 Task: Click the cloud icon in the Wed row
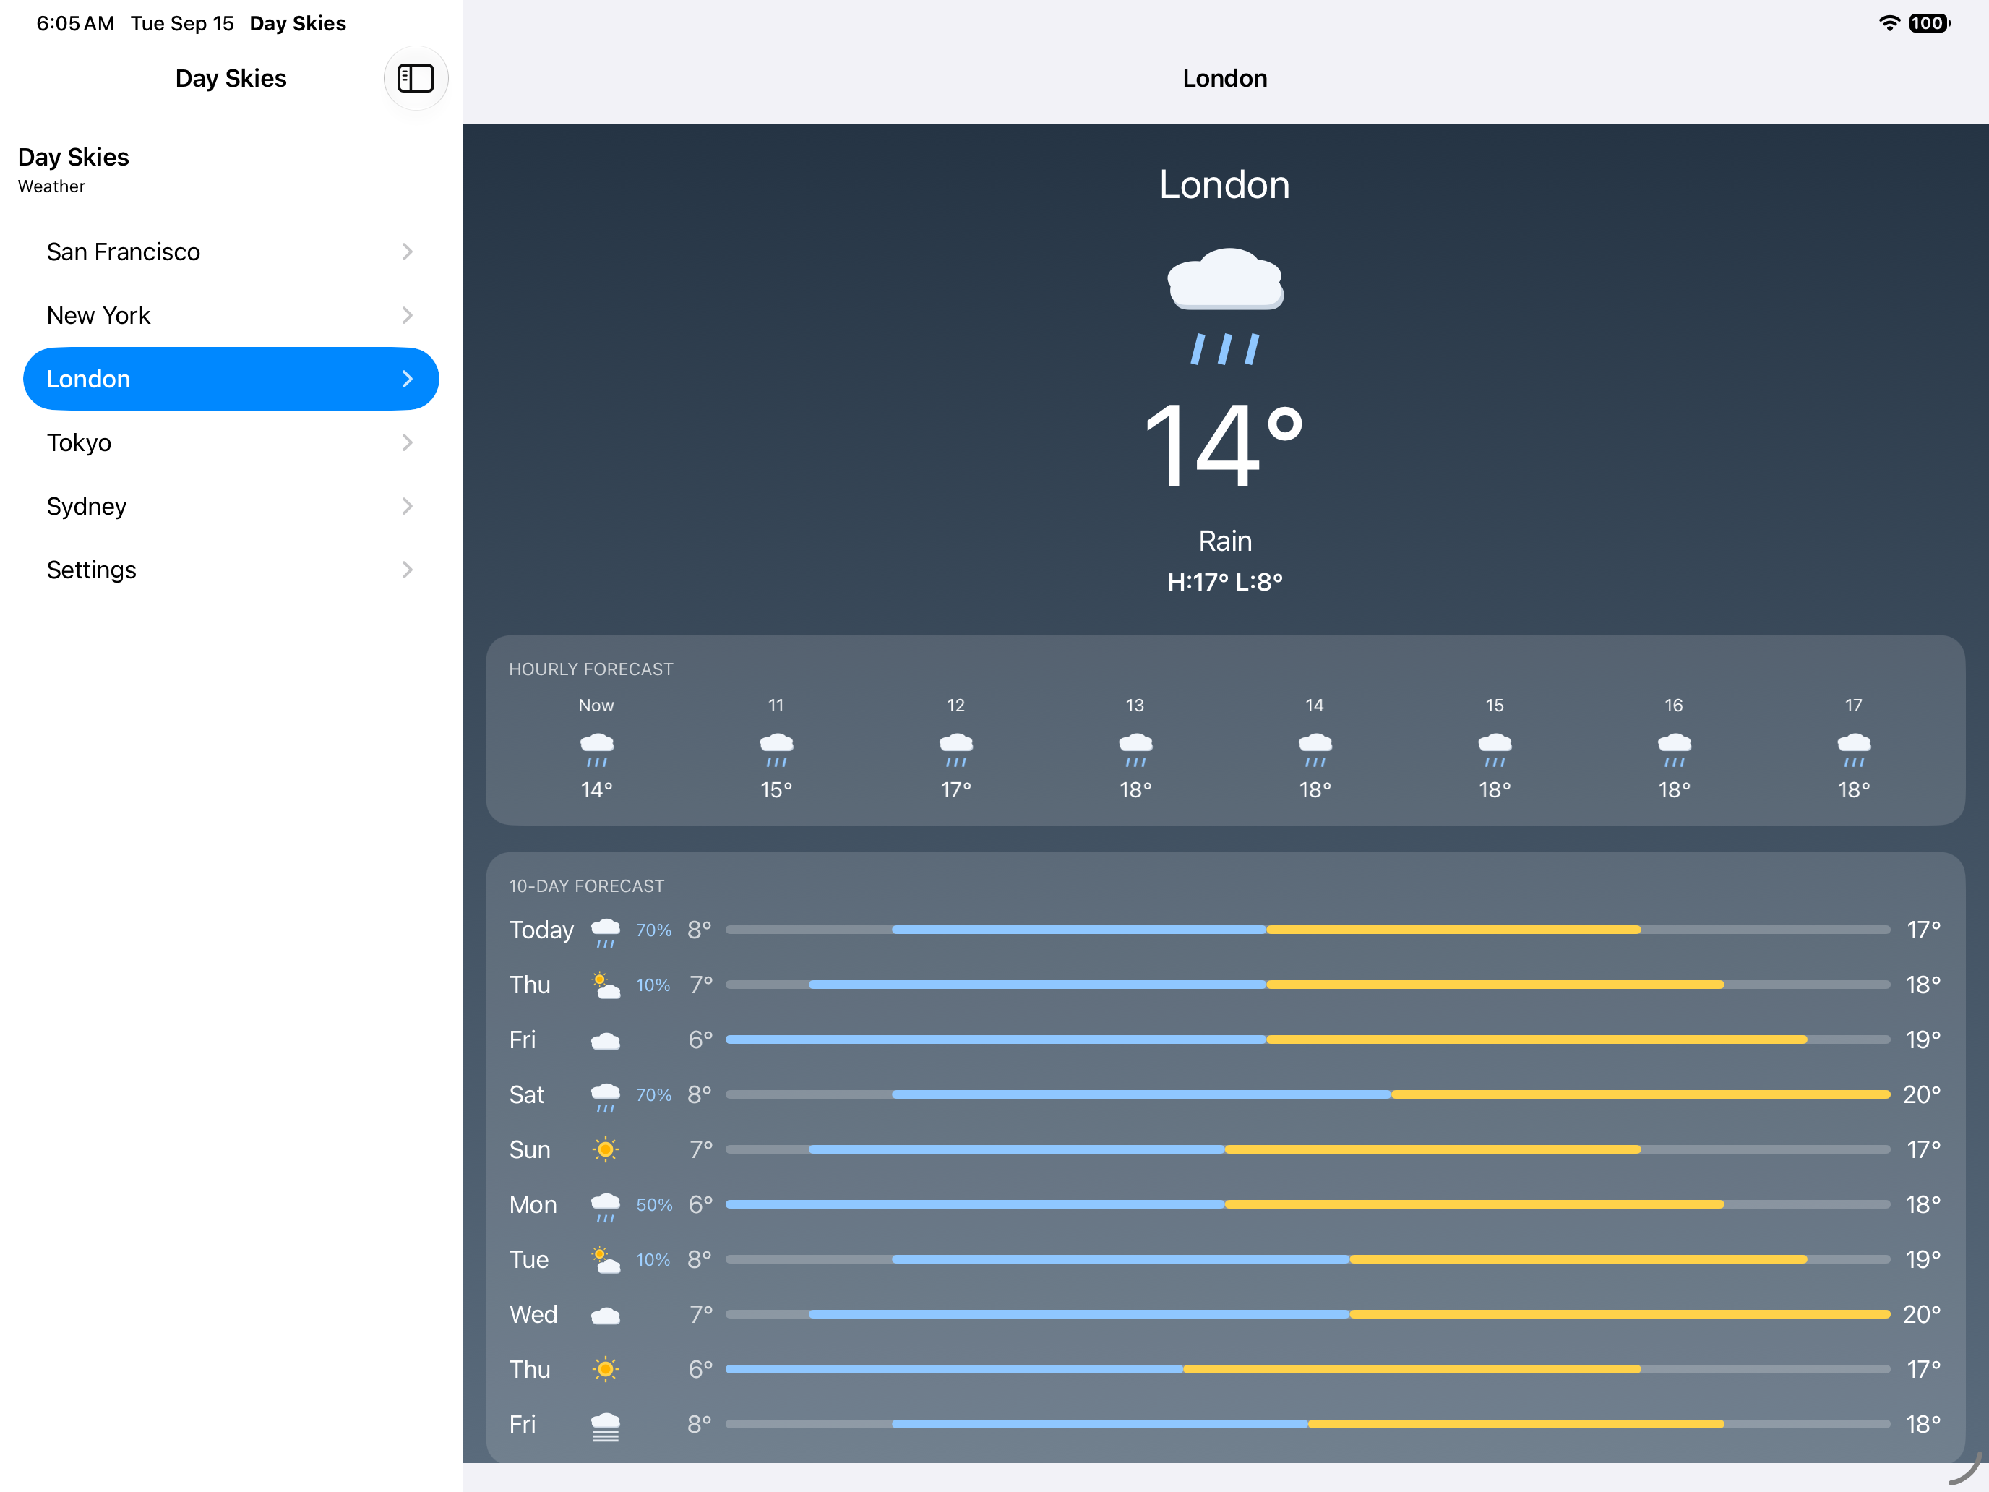click(x=605, y=1315)
